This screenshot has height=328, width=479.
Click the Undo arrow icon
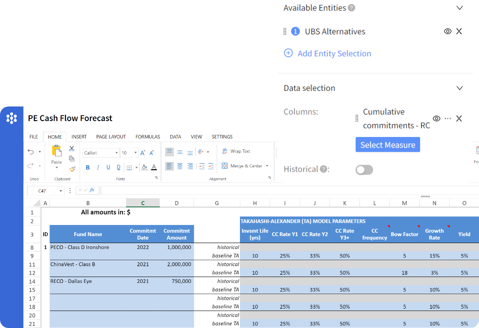click(31, 152)
